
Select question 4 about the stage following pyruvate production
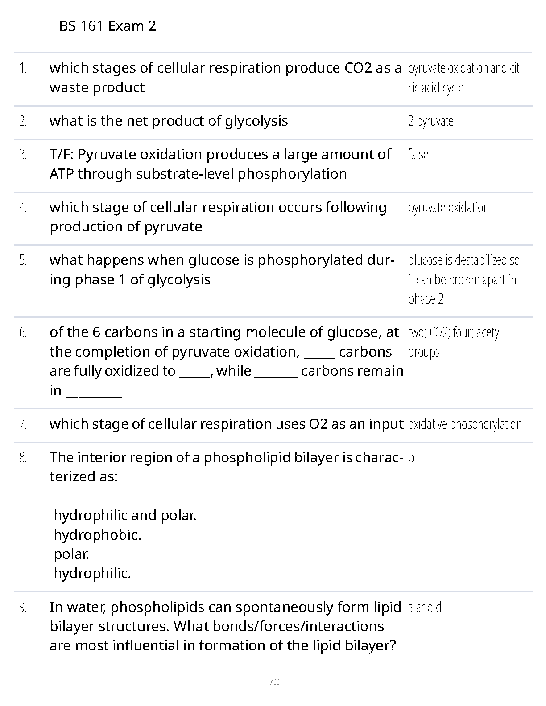point(218,217)
